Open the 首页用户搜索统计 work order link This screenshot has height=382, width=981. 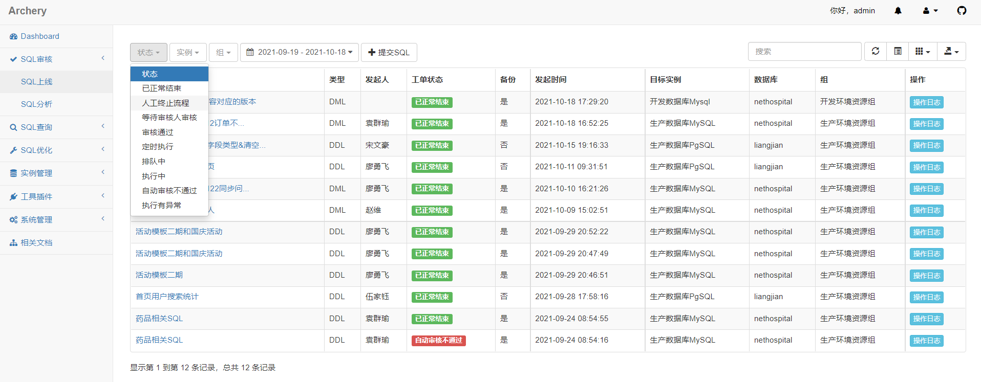point(167,297)
